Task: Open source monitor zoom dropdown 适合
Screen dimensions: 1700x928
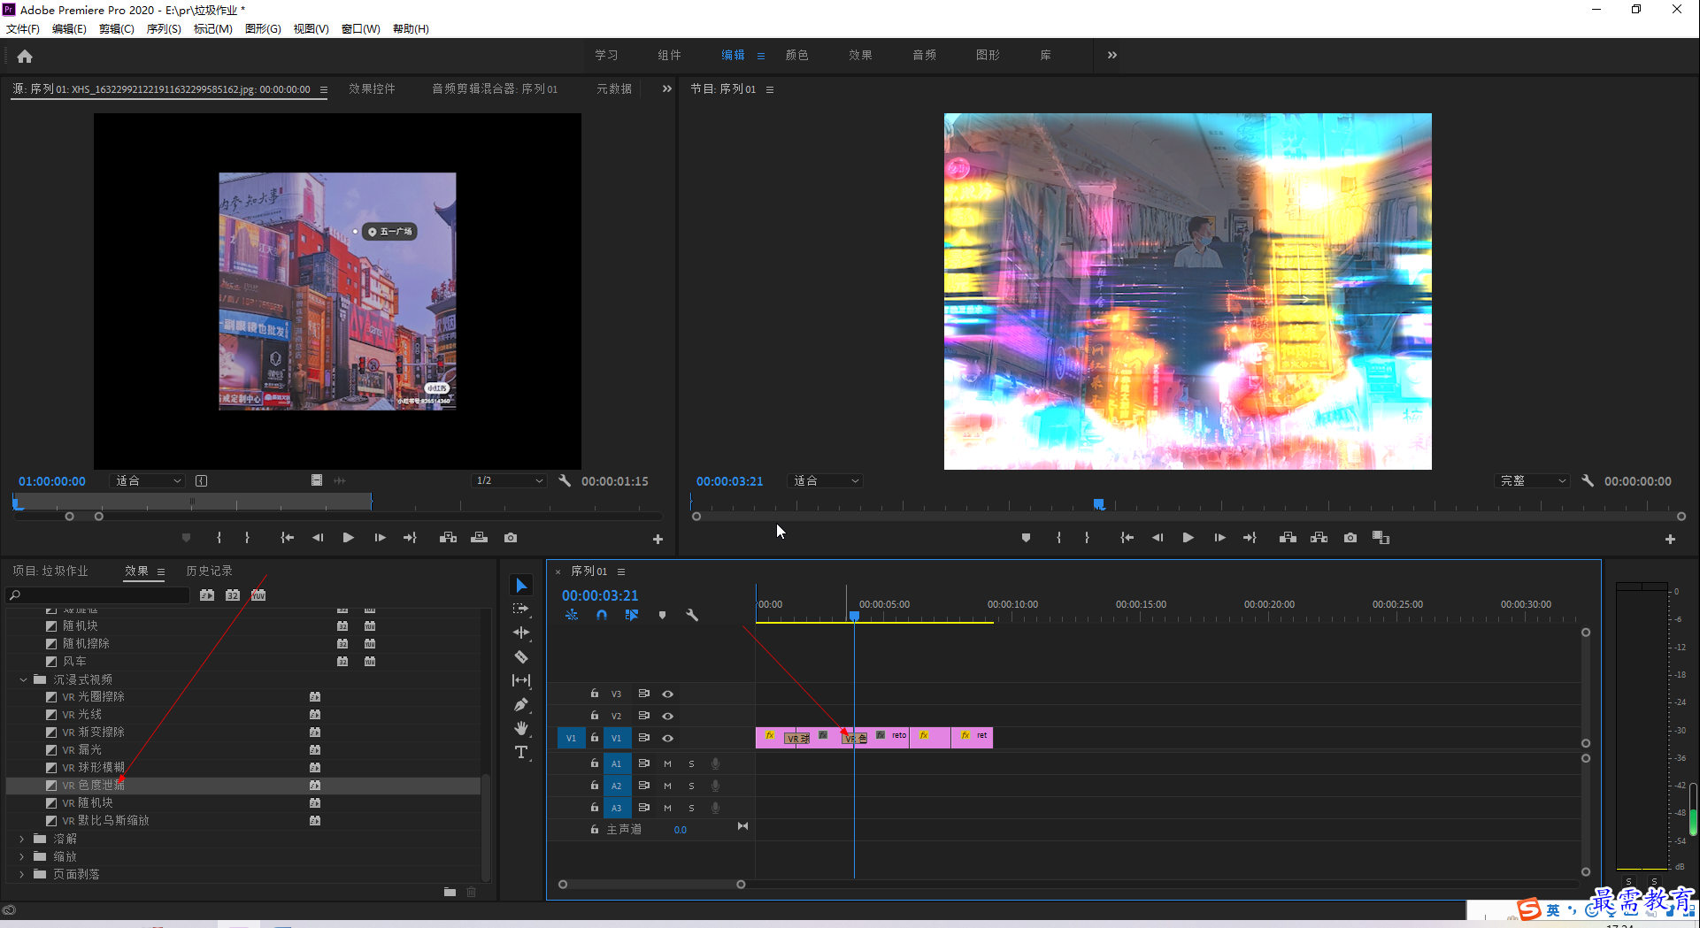Action: [148, 480]
